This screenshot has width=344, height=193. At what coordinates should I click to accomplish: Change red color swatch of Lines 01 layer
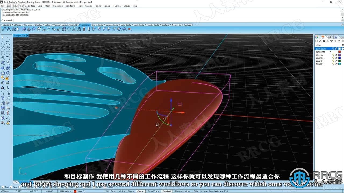tap(339, 52)
